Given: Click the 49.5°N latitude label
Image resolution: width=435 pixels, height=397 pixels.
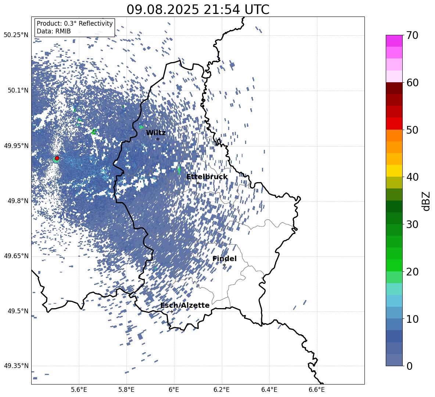Looking at the screenshot, I should [18, 311].
